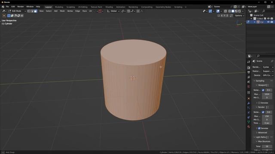This screenshot has height=154, width=275.
Task: Enable face select mode
Action: pos(35,11)
